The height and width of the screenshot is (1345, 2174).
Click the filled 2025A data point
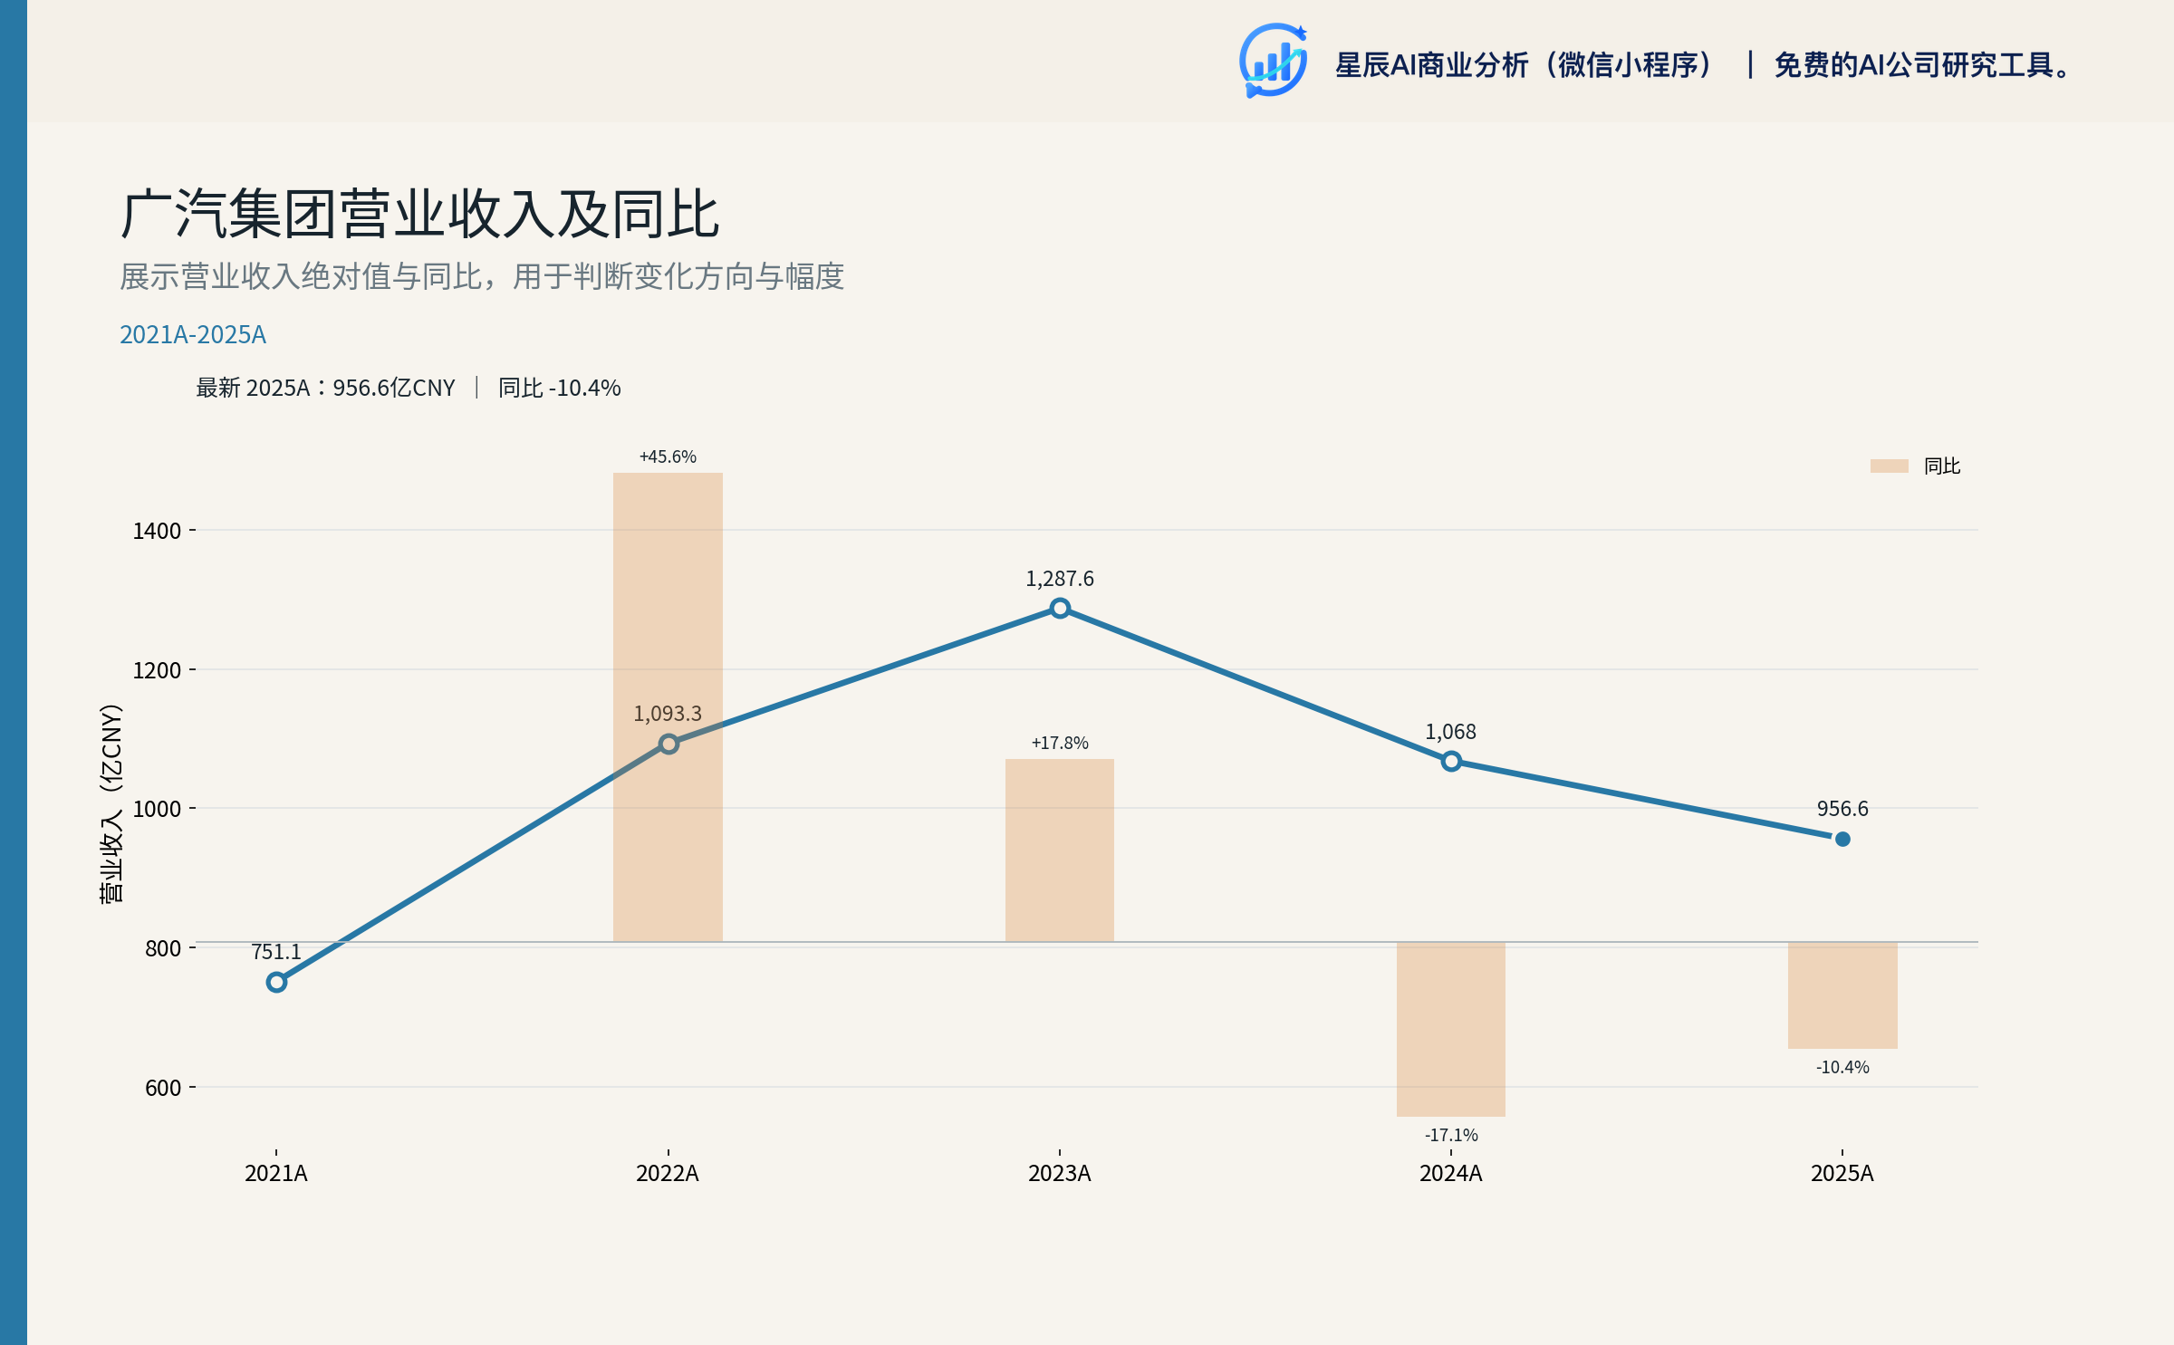[x=1842, y=840]
